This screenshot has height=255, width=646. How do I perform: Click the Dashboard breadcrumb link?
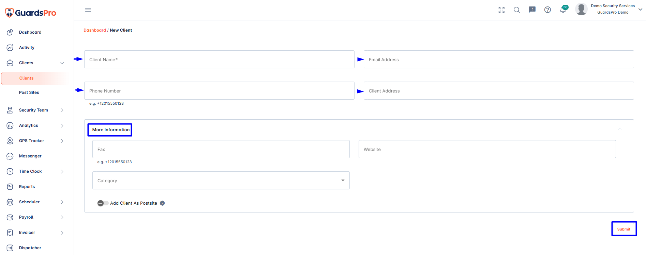point(95,30)
